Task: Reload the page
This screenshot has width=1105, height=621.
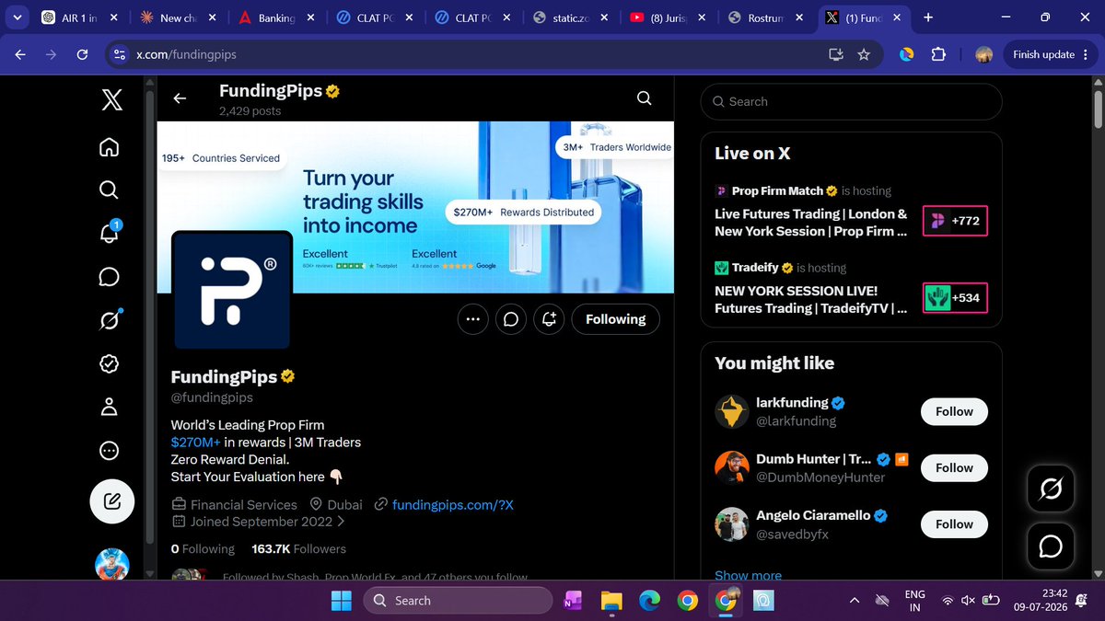Action: tap(82, 54)
